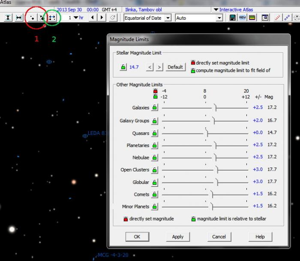Click the horizontal field width toolbar icon
The width and height of the screenshot is (300, 261).
point(19,18)
